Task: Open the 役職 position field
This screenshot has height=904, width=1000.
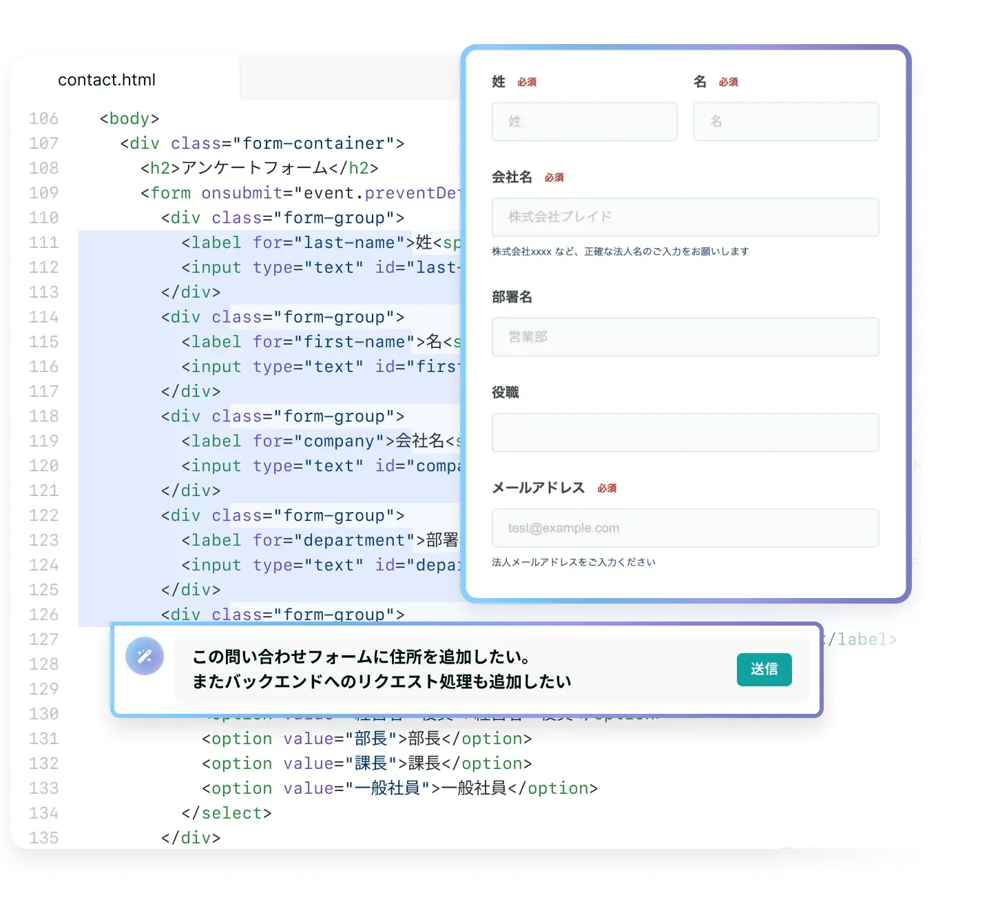Action: pyautogui.click(x=685, y=433)
